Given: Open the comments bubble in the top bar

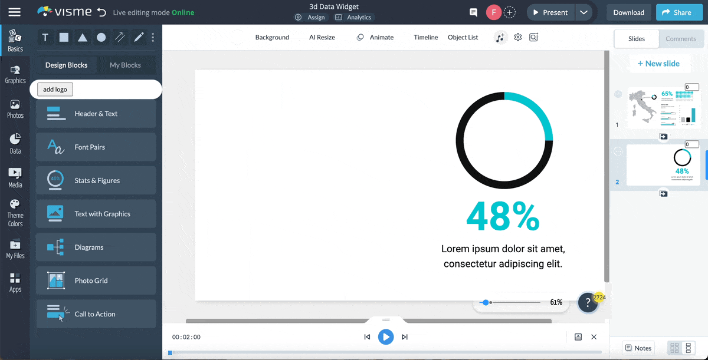Looking at the screenshot, I should (x=473, y=12).
